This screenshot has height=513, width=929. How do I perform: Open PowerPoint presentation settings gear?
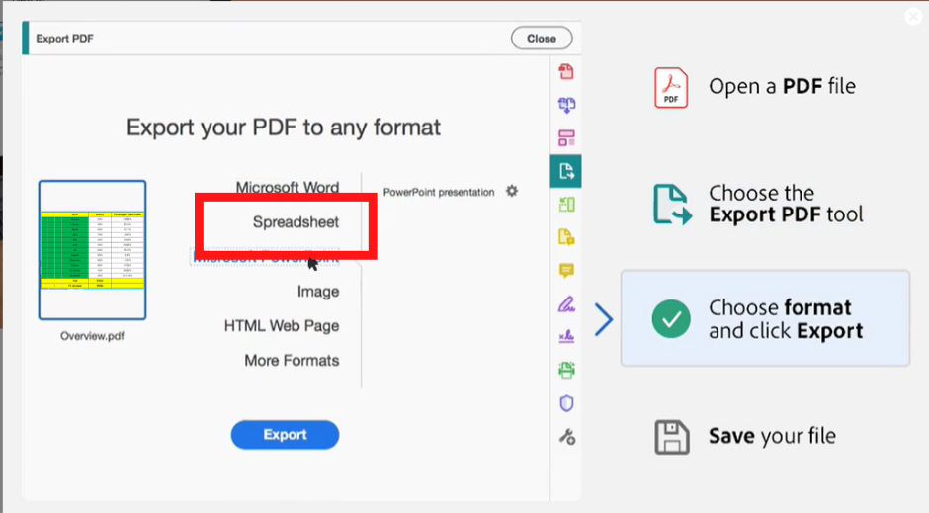point(511,191)
